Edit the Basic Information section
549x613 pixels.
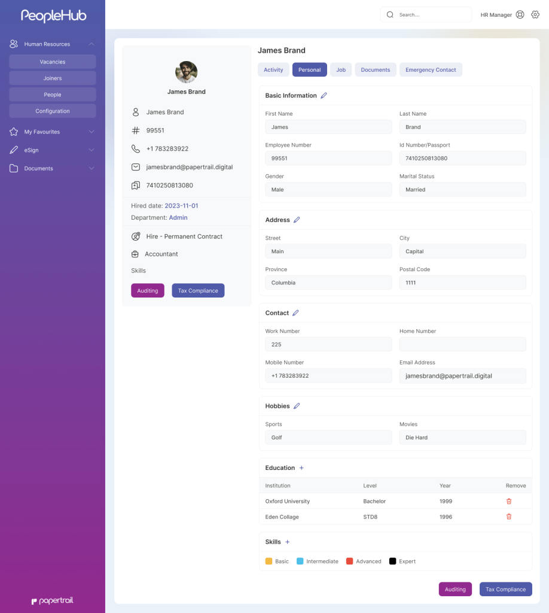[323, 95]
